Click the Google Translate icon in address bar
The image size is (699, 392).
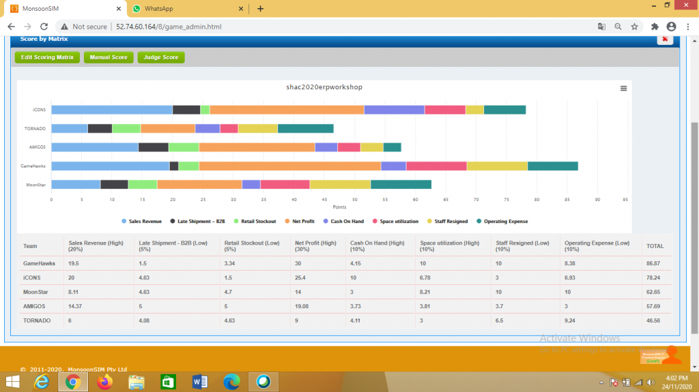(x=601, y=27)
